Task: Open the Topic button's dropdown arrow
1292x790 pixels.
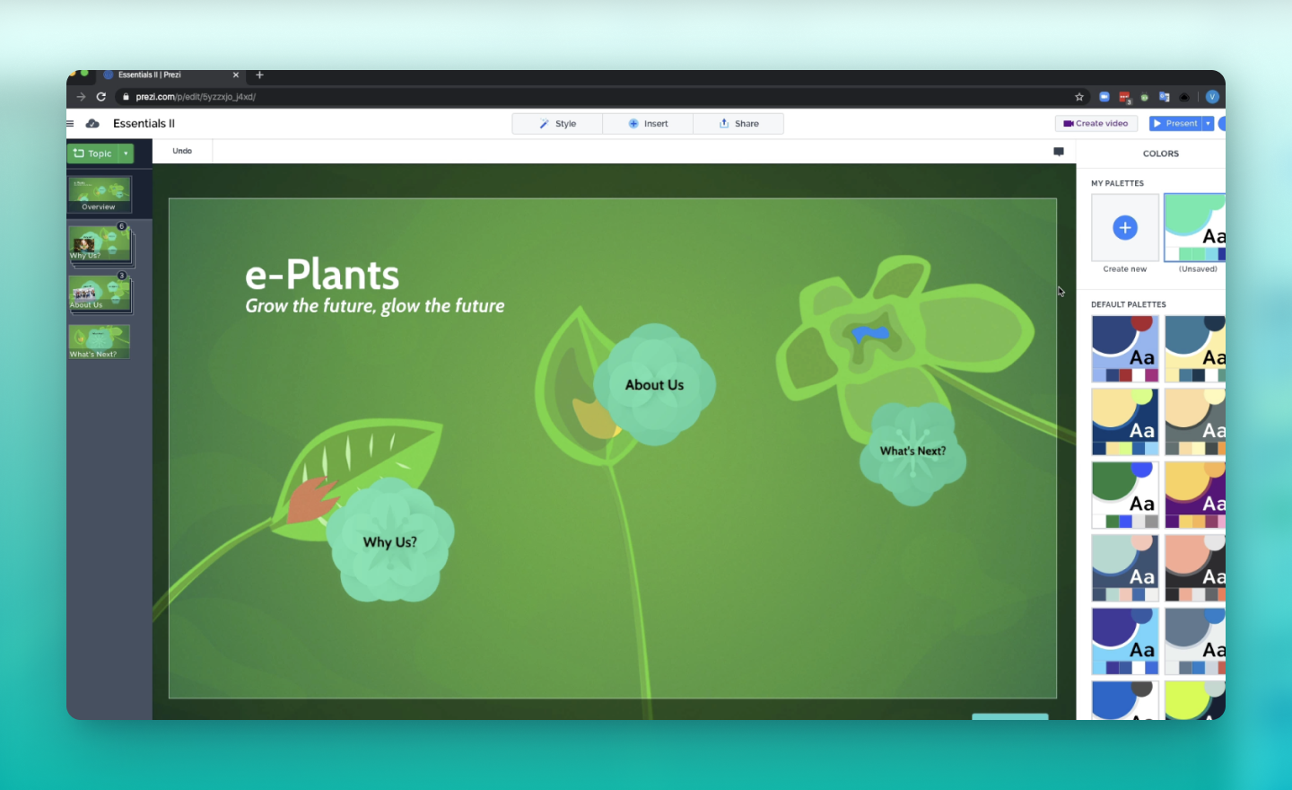Action: click(x=127, y=154)
